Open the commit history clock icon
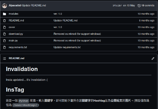The height and width of the screenshot is (109, 158). click(x=139, y=6)
